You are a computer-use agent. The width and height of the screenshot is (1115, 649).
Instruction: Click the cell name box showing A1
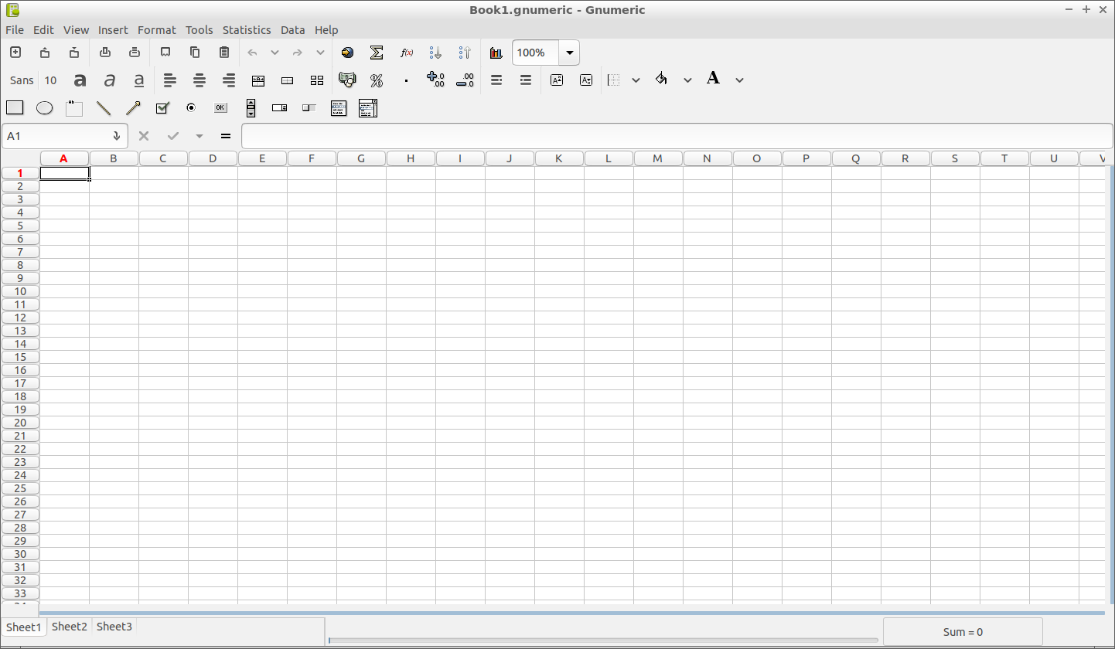[x=56, y=136]
